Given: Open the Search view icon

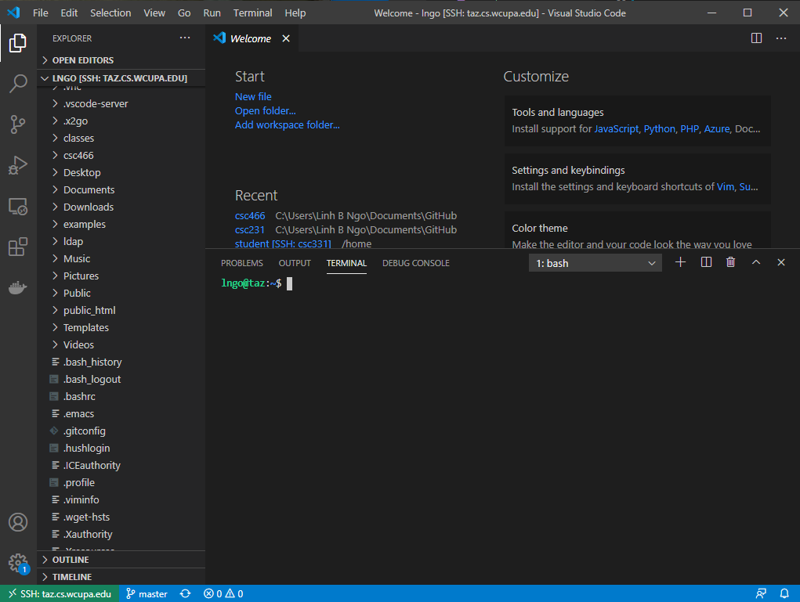Looking at the screenshot, I should click(18, 84).
